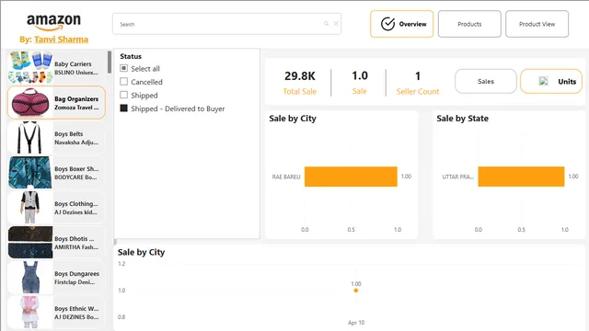Image resolution: width=589 pixels, height=331 pixels.
Task: Select the Boys Belts product image
Action: coord(30,137)
